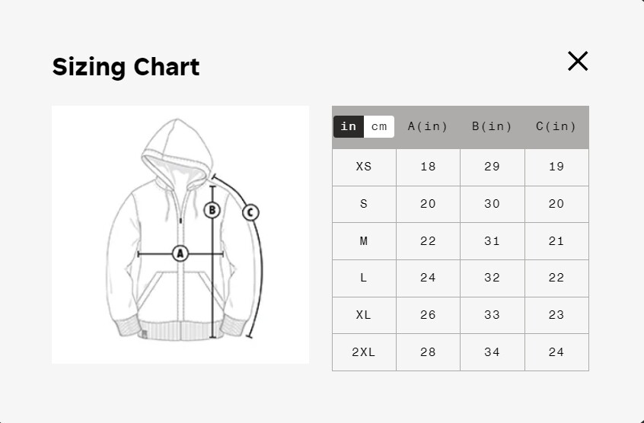Image resolution: width=644 pixels, height=423 pixels.
Task: Click the C(in) column header
Action: click(556, 127)
